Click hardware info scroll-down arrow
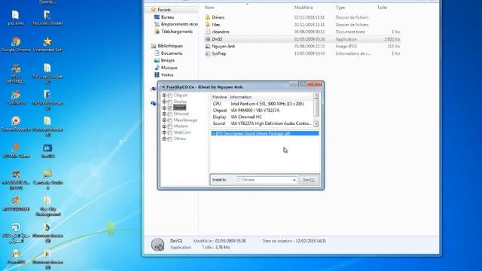The width and height of the screenshot is (482, 271). pos(316,123)
